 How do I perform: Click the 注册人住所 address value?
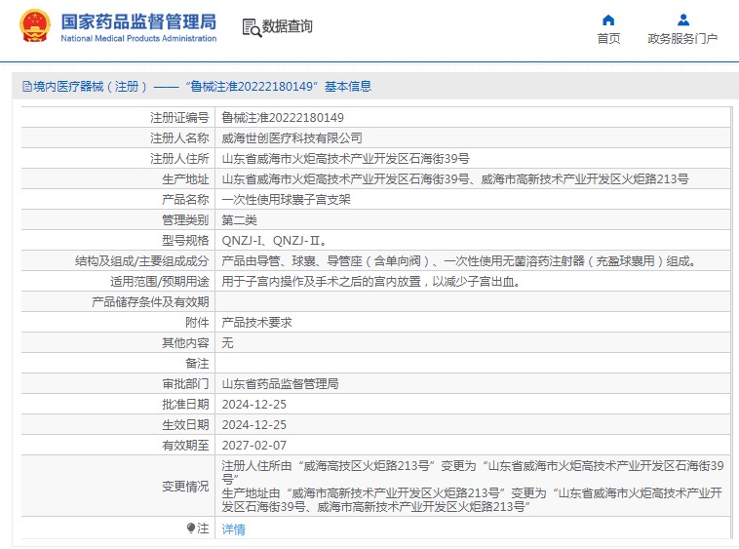[345, 158]
